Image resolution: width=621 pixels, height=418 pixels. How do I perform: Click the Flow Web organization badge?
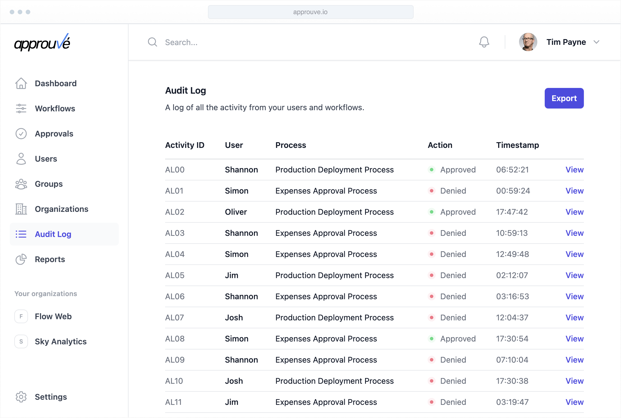click(x=21, y=316)
